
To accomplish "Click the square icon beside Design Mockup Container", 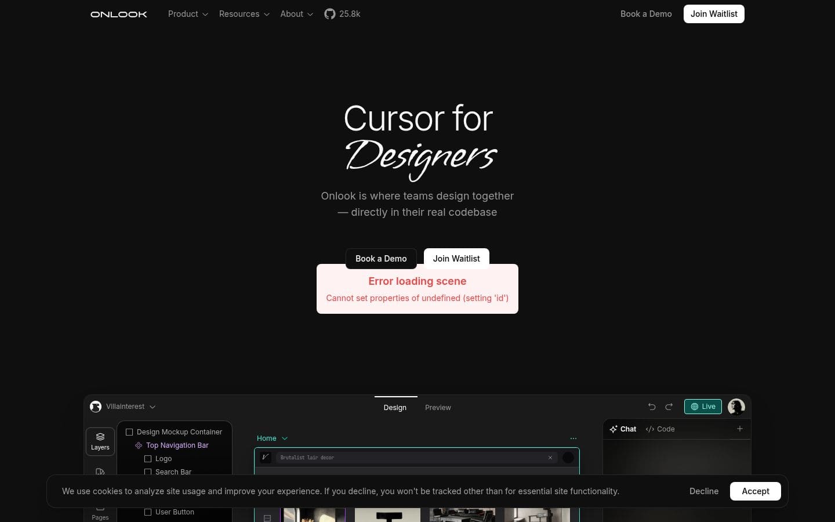I will click(129, 432).
